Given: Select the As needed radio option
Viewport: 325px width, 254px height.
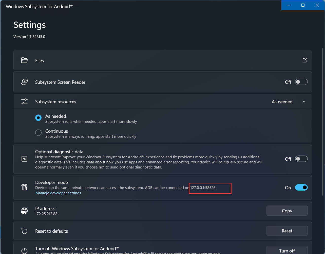Looking at the screenshot, I should pos(38,118).
